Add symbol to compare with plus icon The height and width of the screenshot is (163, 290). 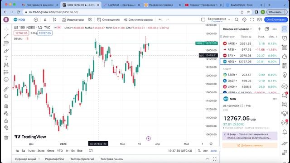36,19
